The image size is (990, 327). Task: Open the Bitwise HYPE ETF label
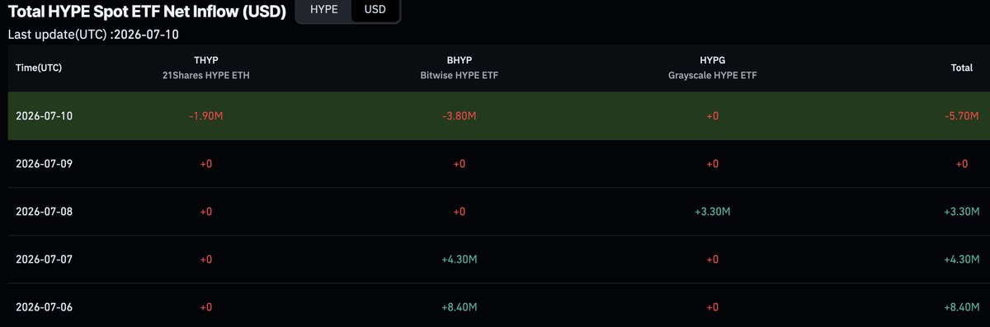click(460, 75)
